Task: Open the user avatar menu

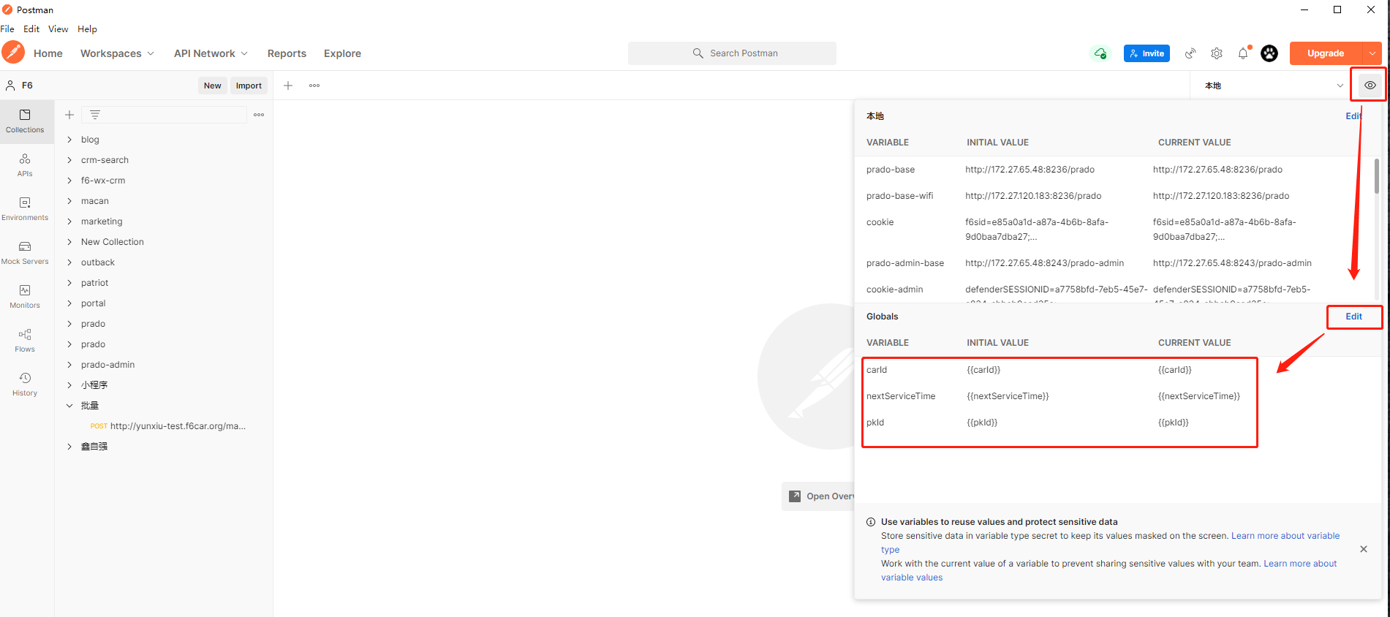Action: tap(1269, 53)
